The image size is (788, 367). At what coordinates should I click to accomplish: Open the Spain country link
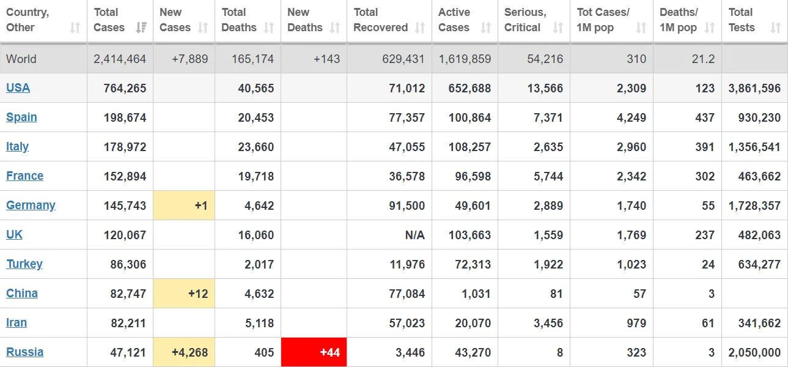click(21, 117)
